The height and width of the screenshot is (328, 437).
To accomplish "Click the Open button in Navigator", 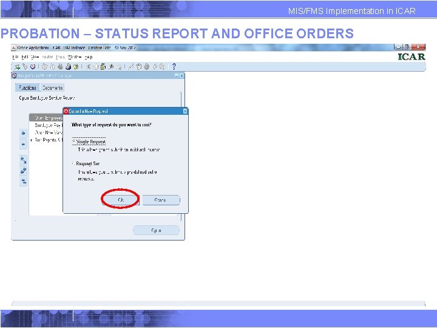I will (156, 230).
